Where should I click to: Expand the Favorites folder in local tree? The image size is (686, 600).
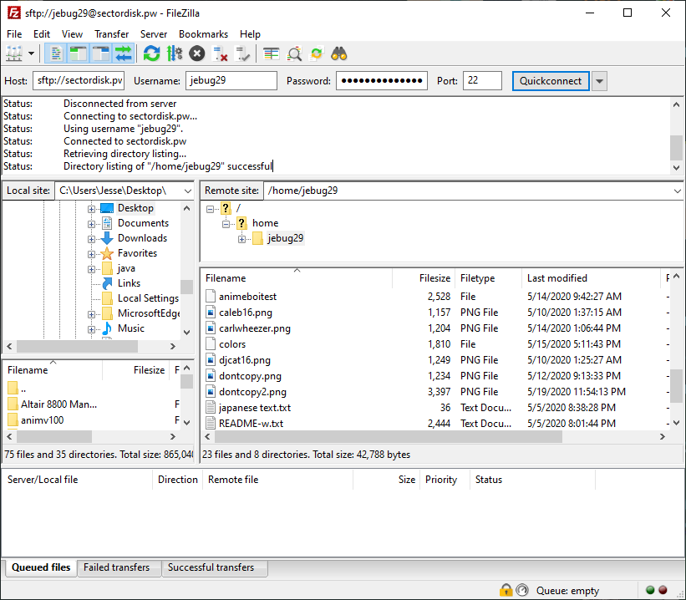[x=91, y=254]
